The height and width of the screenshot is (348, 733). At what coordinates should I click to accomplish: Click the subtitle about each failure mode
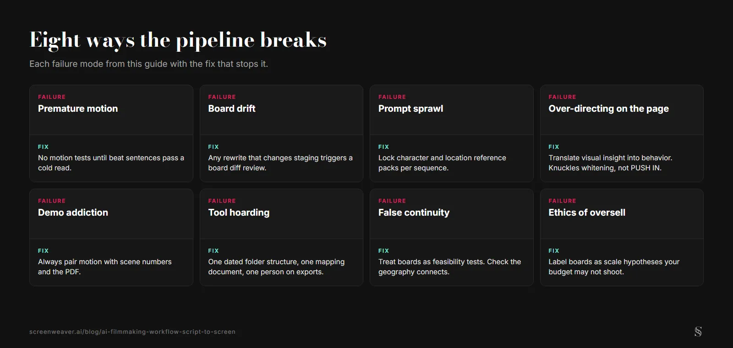click(x=149, y=64)
